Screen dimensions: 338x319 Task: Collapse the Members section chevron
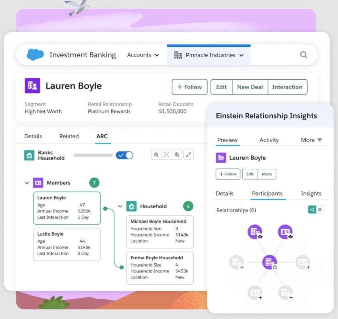point(27,183)
